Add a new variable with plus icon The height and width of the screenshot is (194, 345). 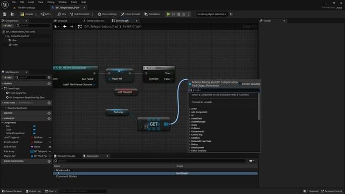pyautogui.click(x=49, y=119)
